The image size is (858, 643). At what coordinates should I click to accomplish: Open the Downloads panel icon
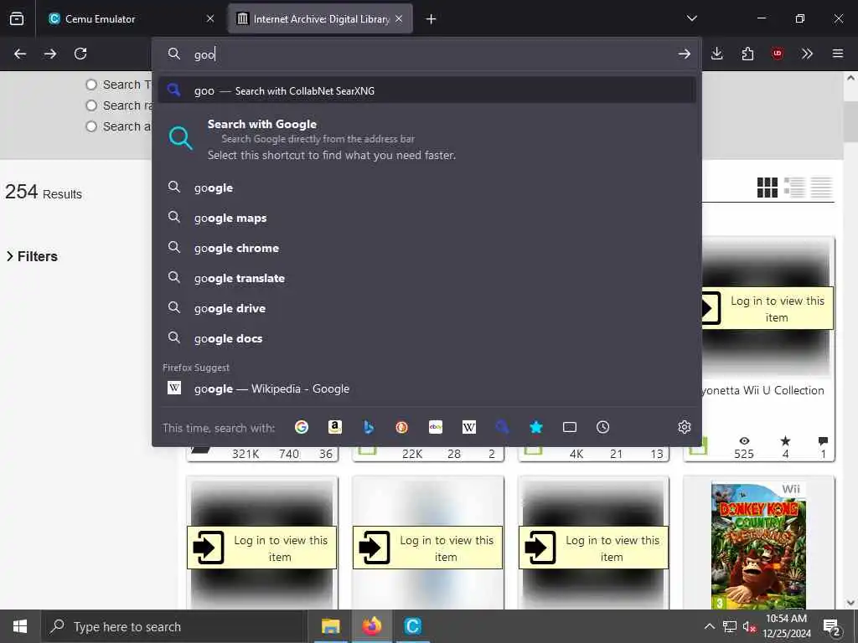click(x=717, y=54)
